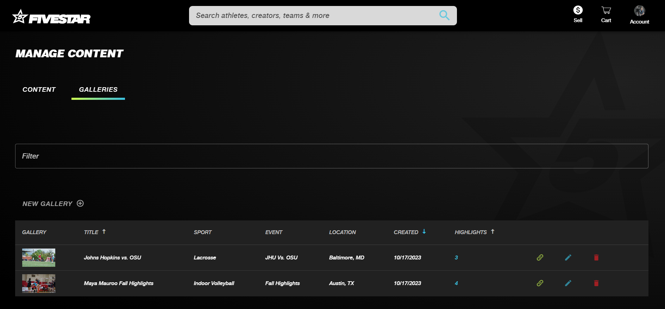Viewport: 665px width, 309px height.
Task: Sort the table by Title
Action: point(95,232)
